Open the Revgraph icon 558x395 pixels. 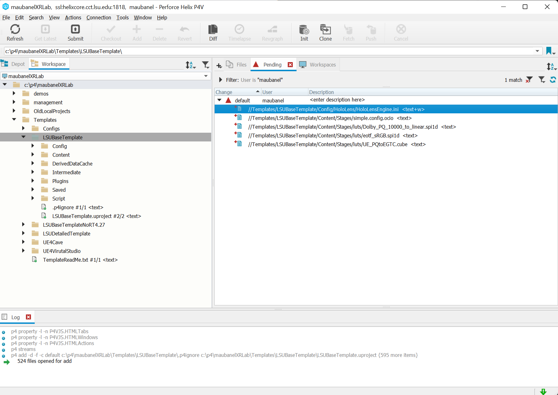pos(272,29)
